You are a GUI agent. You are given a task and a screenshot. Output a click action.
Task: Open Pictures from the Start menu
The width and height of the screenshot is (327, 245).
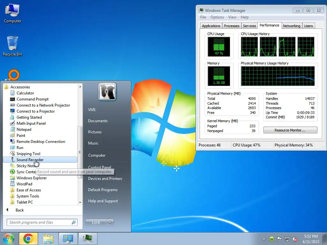click(95, 132)
